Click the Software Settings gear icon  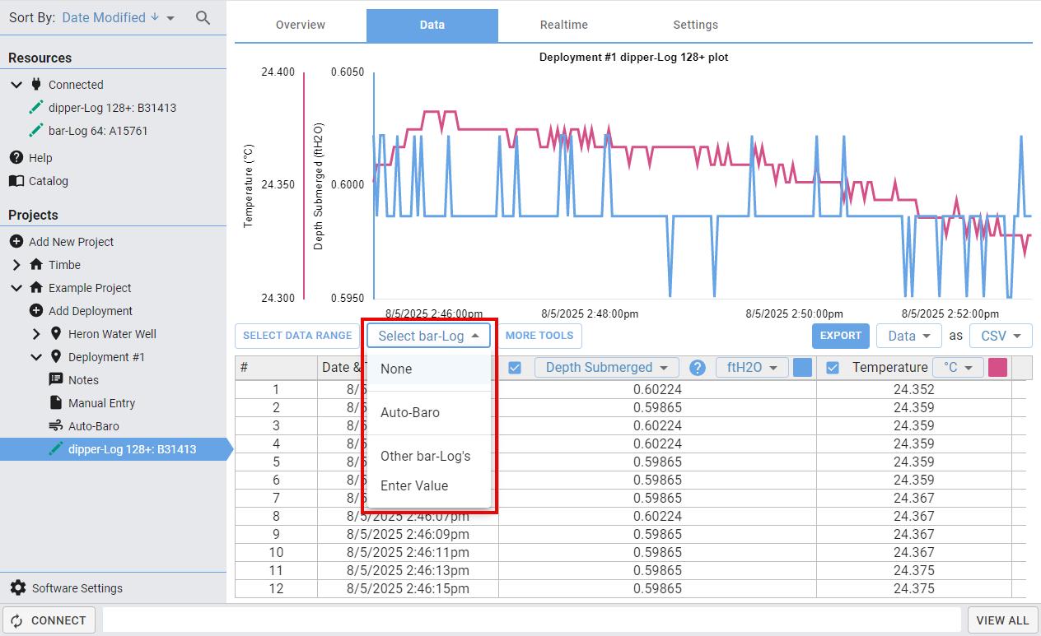pos(17,587)
